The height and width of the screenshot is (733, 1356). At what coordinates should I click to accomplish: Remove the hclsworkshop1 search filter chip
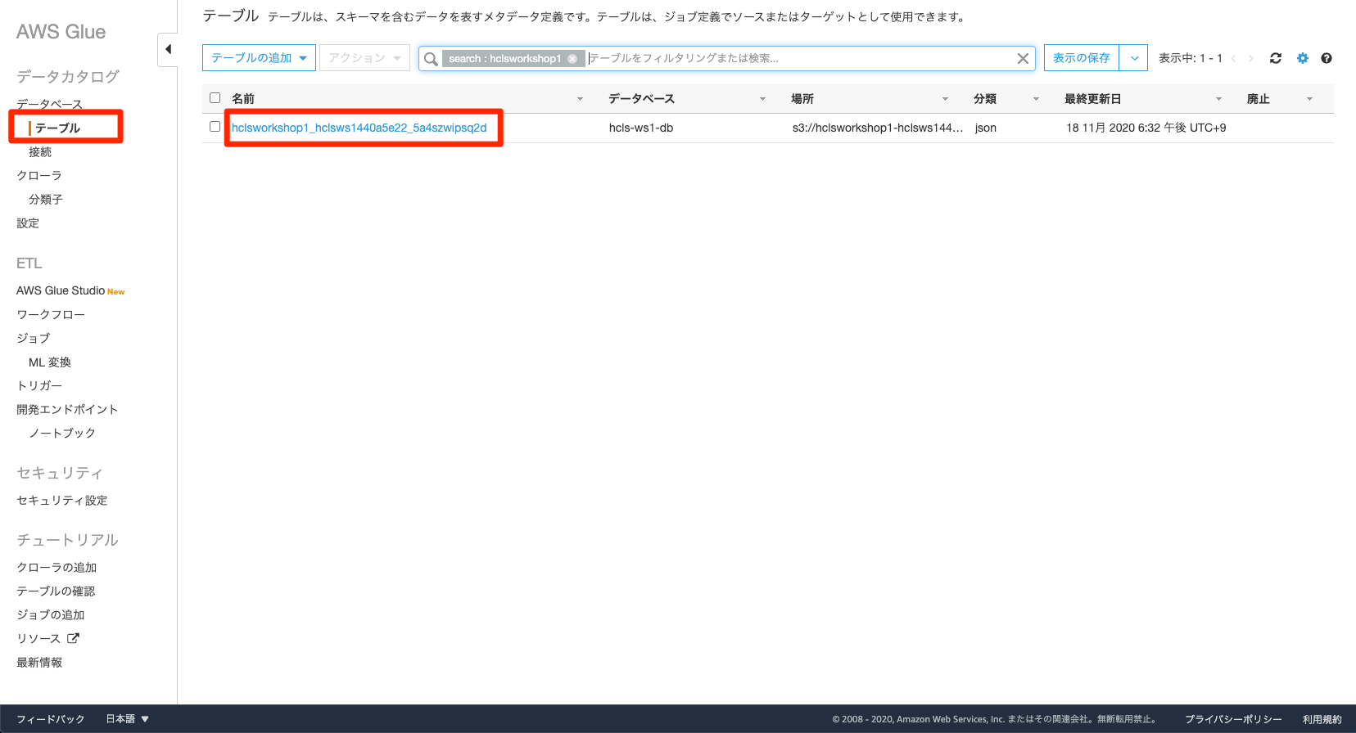coord(572,58)
